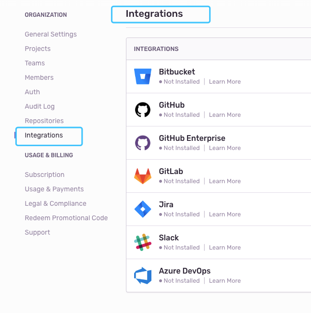The height and width of the screenshot is (313, 311).
Task: Click Learn More for Azure DevOps
Action: coord(225,281)
